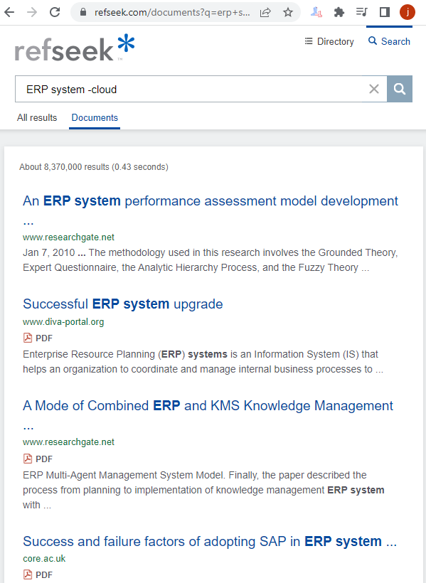The width and height of the screenshot is (426, 583).
Task: Bookmark this page with the star icon
Action: click(287, 13)
